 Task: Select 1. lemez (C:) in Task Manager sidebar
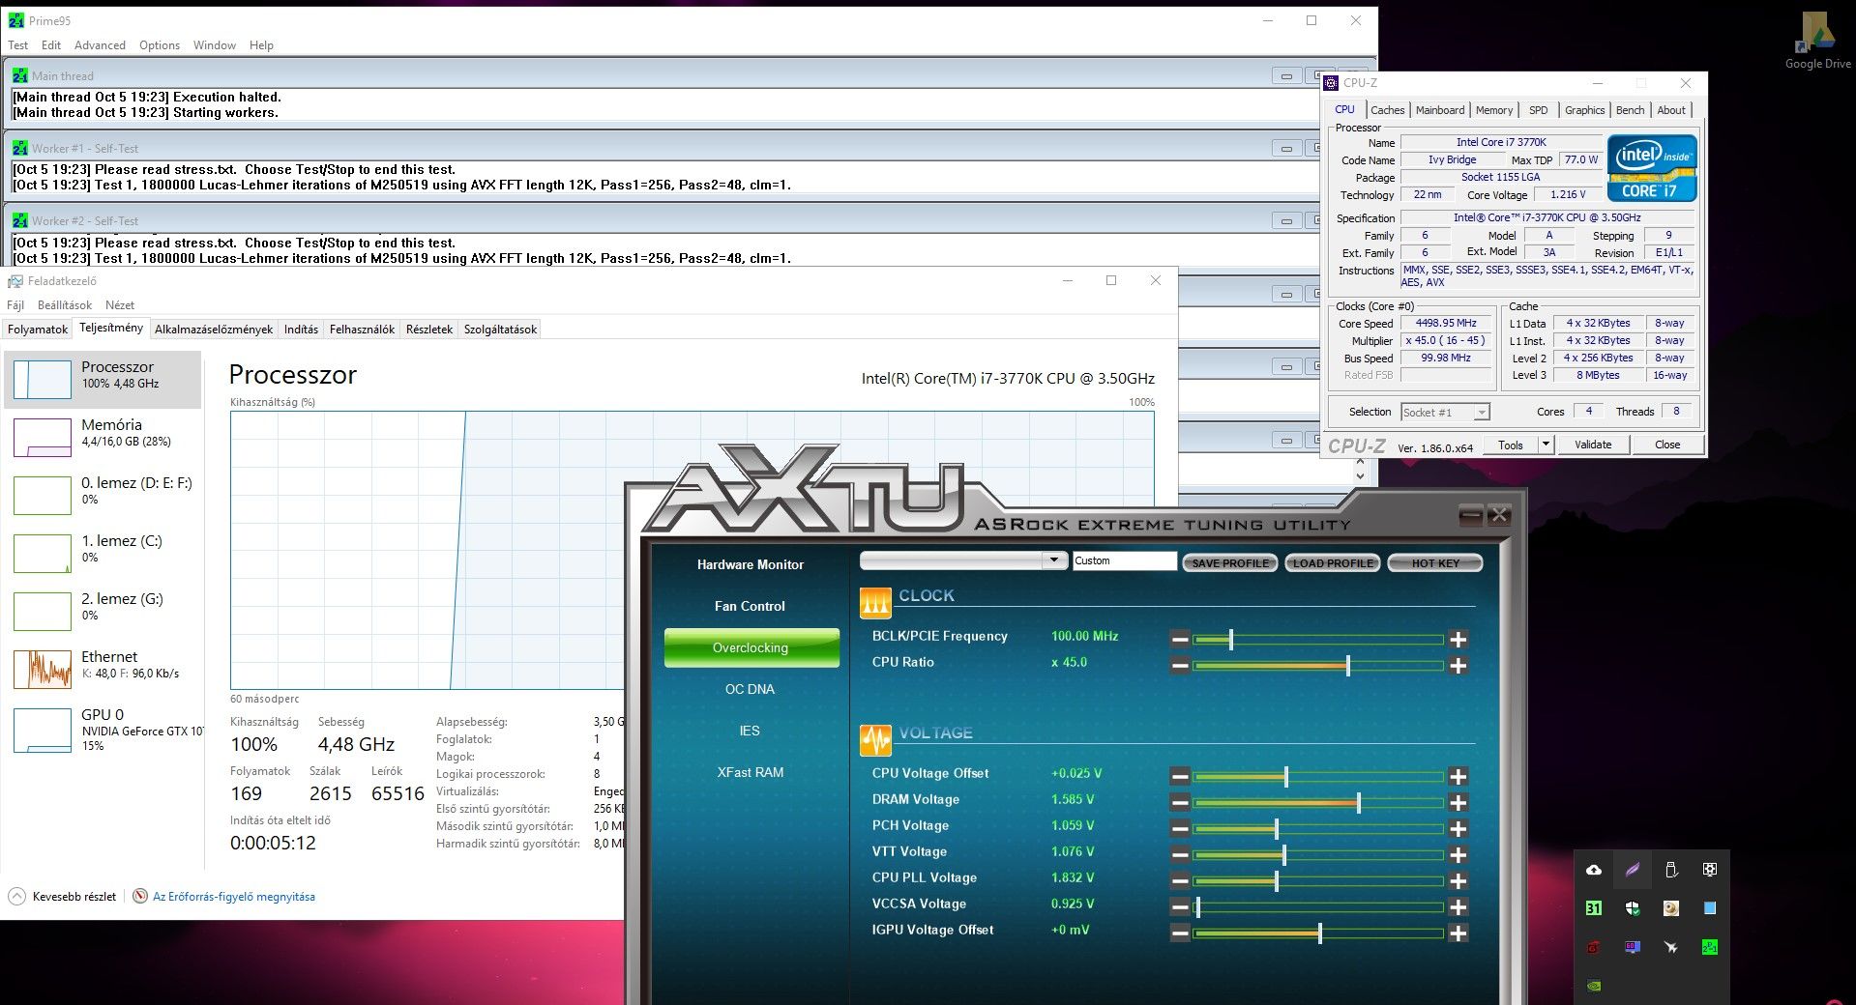click(x=103, y=553)
